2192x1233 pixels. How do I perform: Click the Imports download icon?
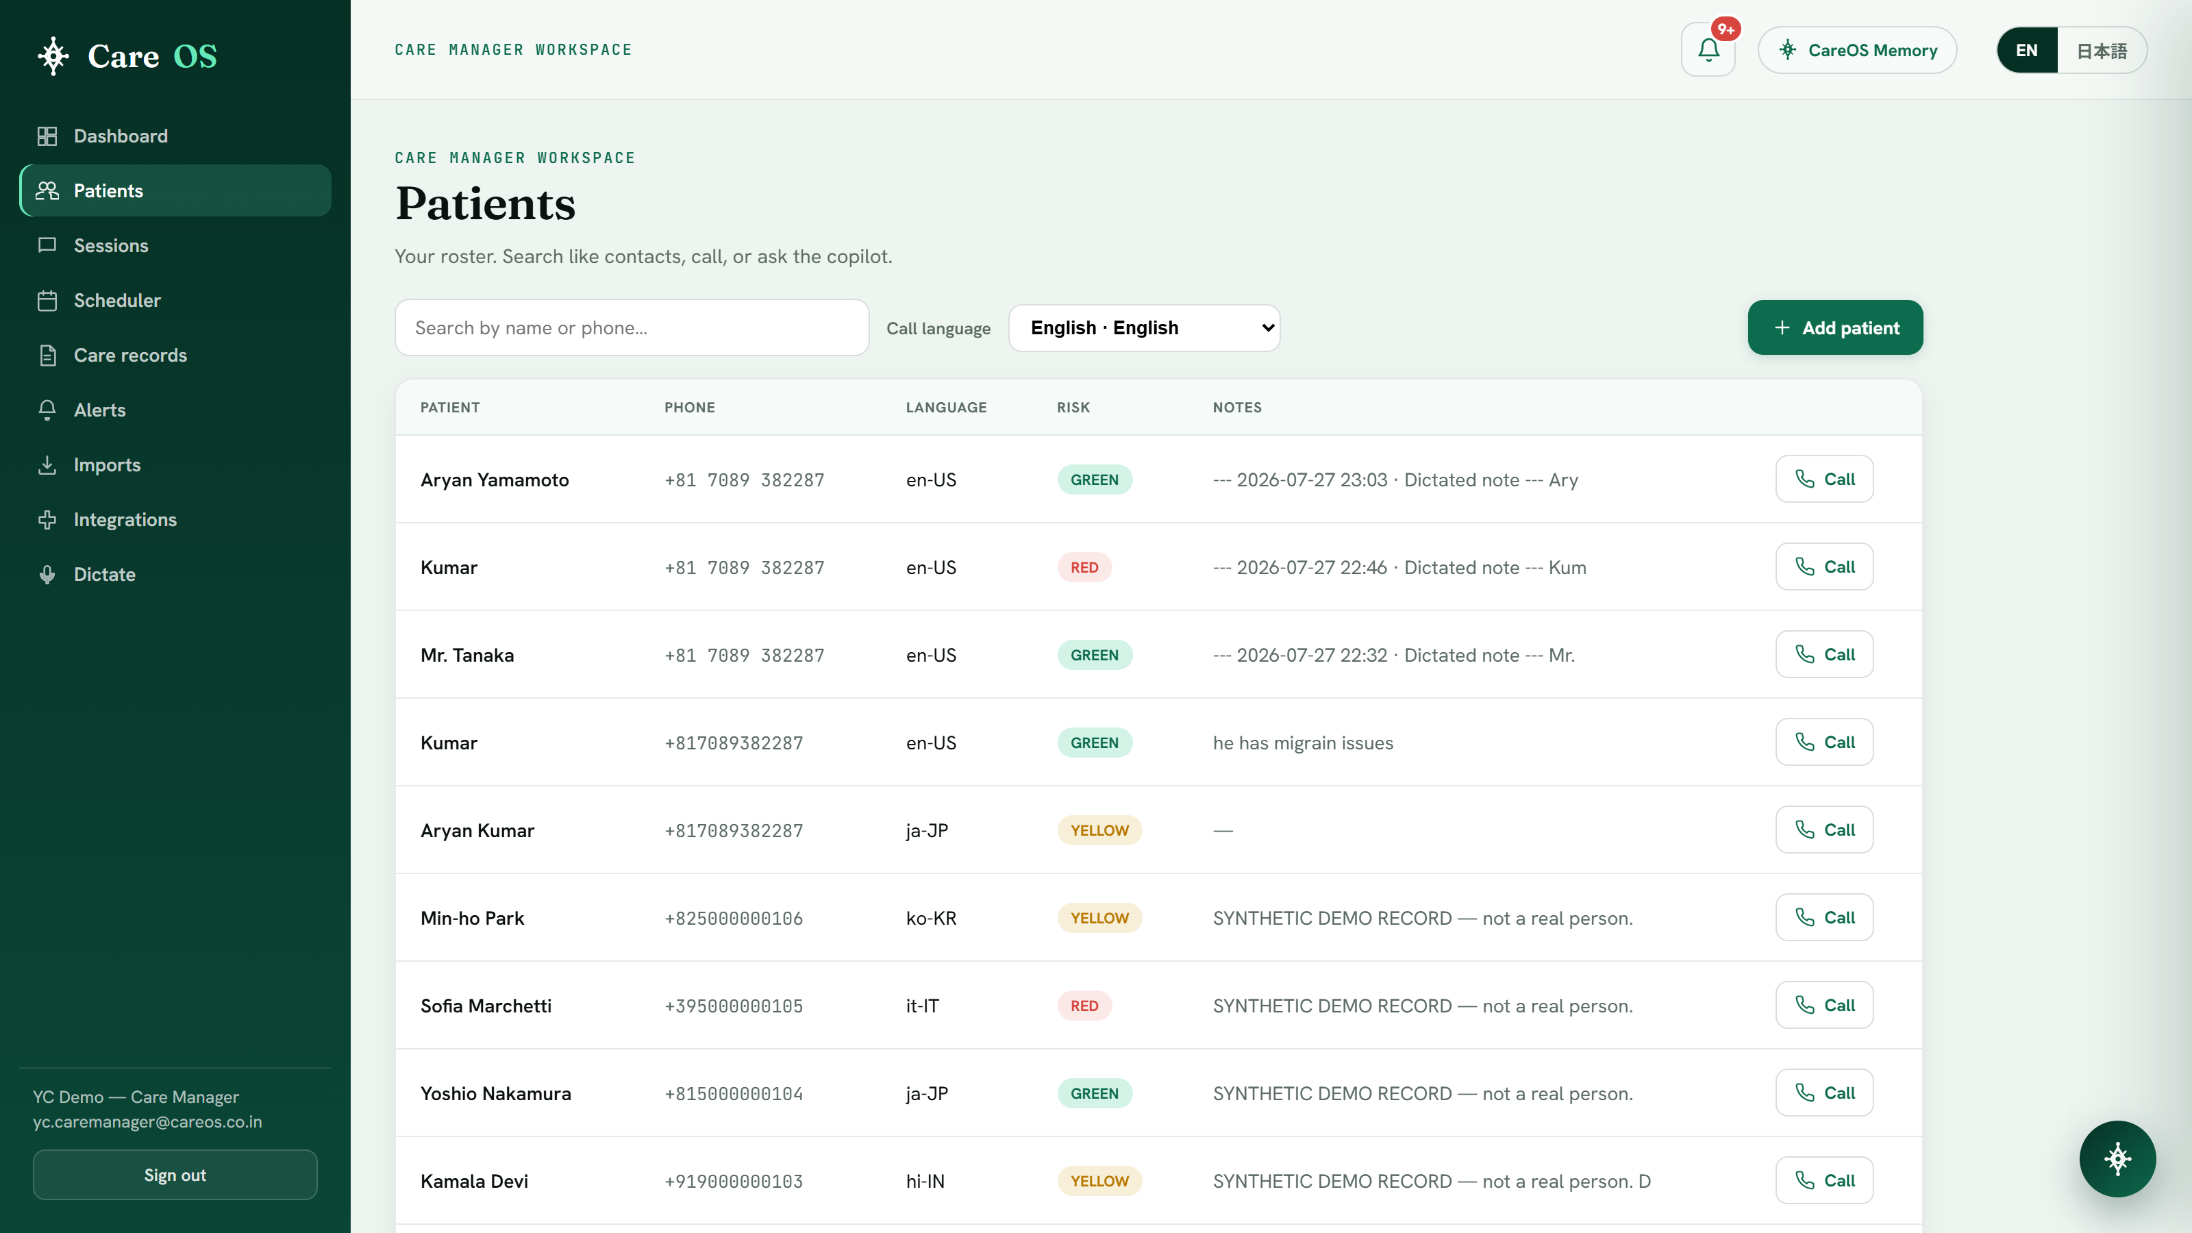[48, 464]
